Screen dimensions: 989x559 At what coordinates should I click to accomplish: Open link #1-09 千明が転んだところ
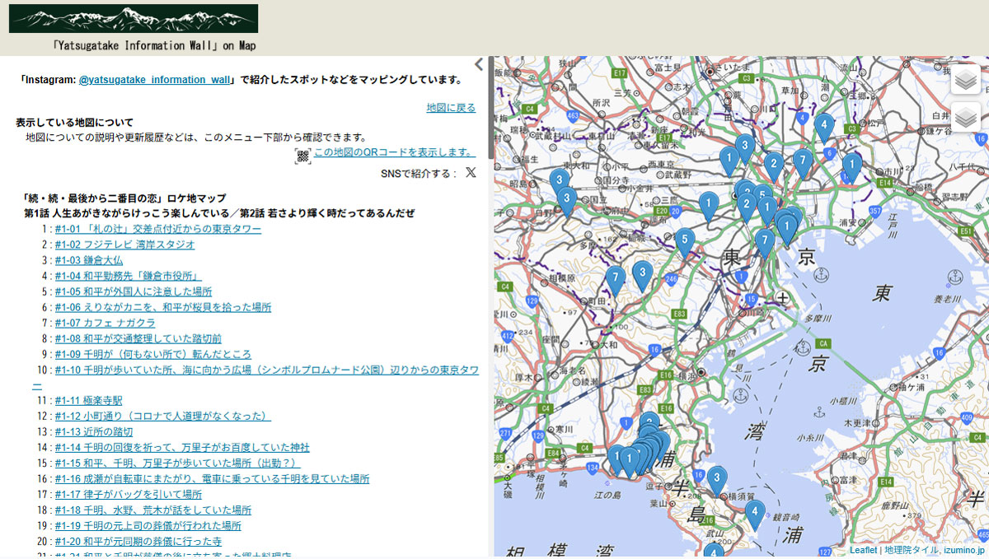click(153, 354)
